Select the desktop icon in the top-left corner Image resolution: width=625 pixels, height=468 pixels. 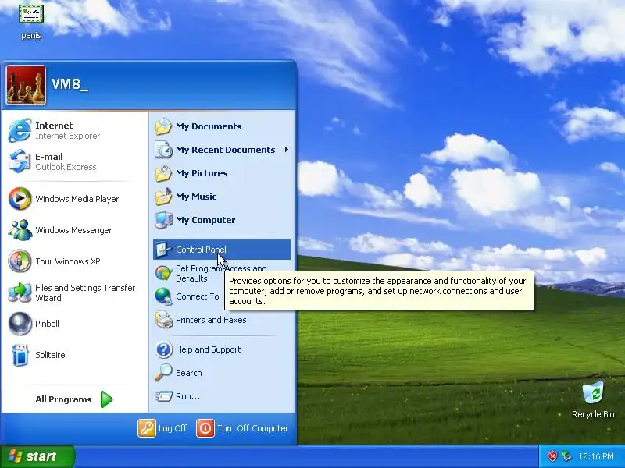click(x=31, y=14)
